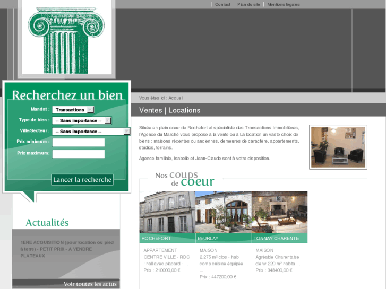Viewport: 386px width, 289px height.
Task: Click the green column logo
Action: pyautogui.click(x=66, y=40)
